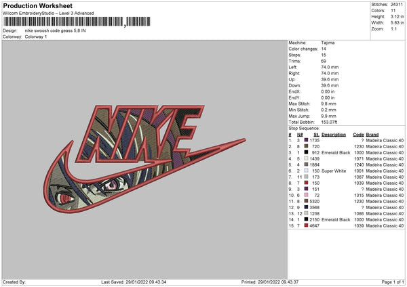Click the Machine value Tajima
The height and width of the screenshot is (287, 407).
(x=328, y=43)
